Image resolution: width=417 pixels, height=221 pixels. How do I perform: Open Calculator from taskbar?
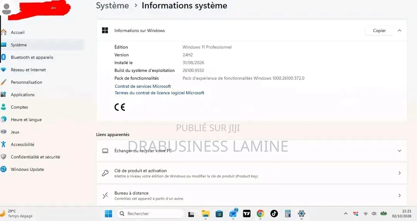click(x=288, y=214)
